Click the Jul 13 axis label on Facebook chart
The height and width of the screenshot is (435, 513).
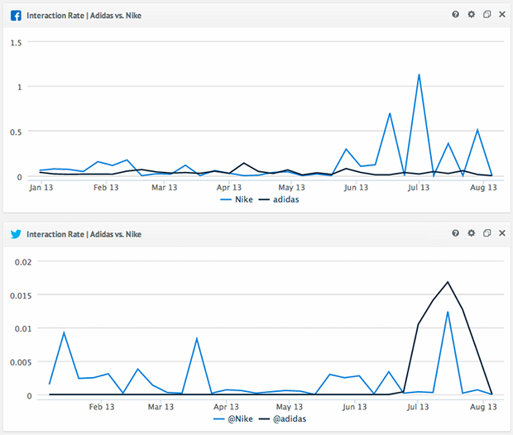419,188
